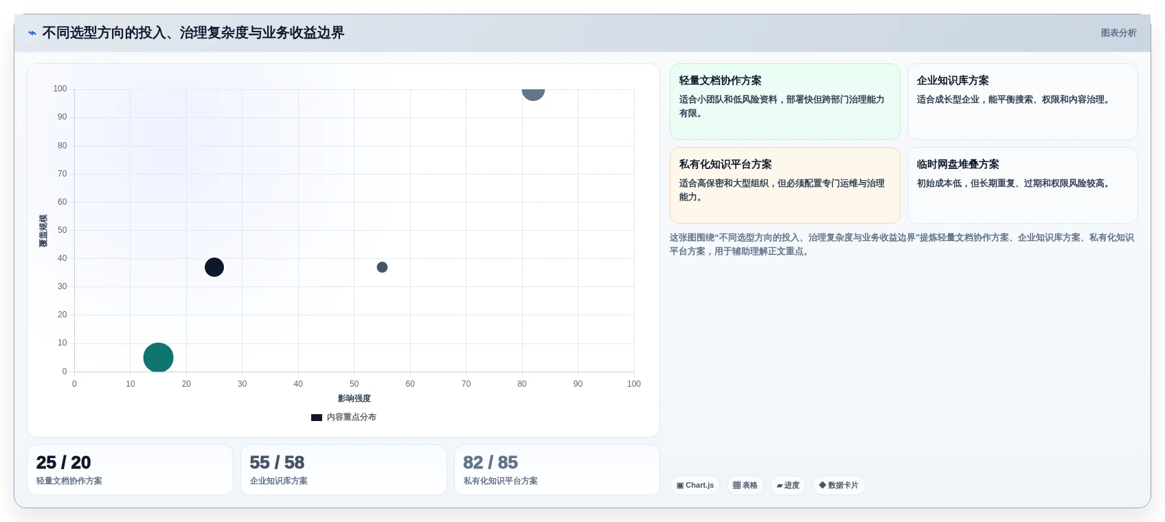Screen dimensions: 1165x522
Task: Click the small gray bubble at x=55
Action: (x=382, y=267)
